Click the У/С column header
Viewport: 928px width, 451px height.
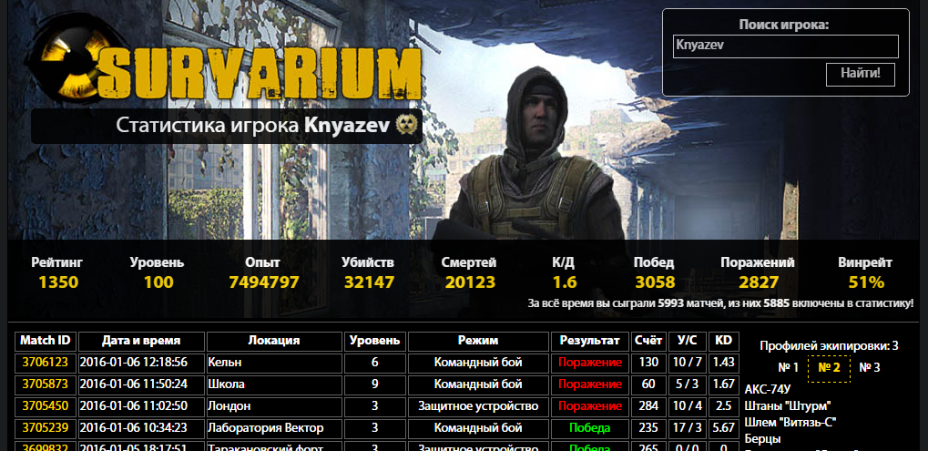pos(688,341)
